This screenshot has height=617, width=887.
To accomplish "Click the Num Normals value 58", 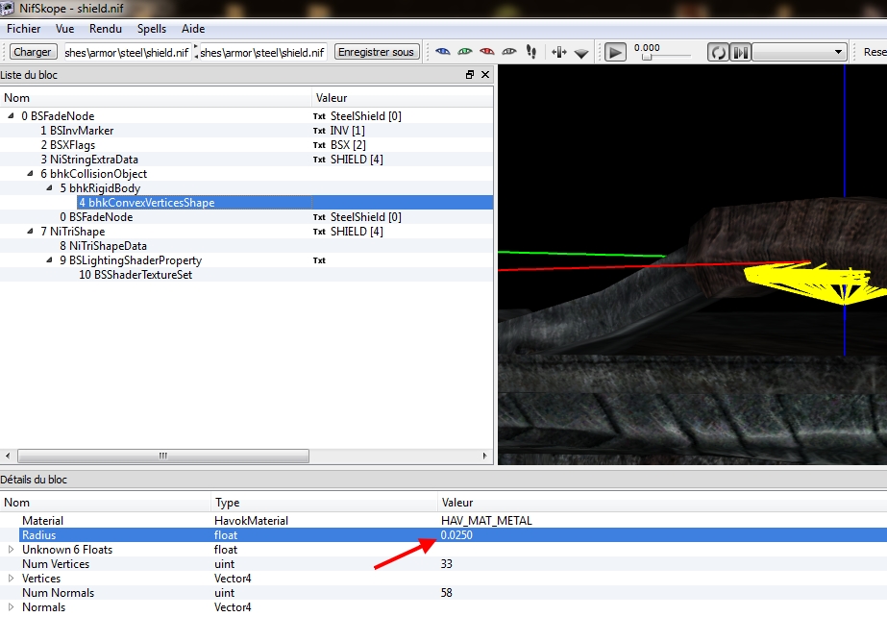I will tap(446, 593).
